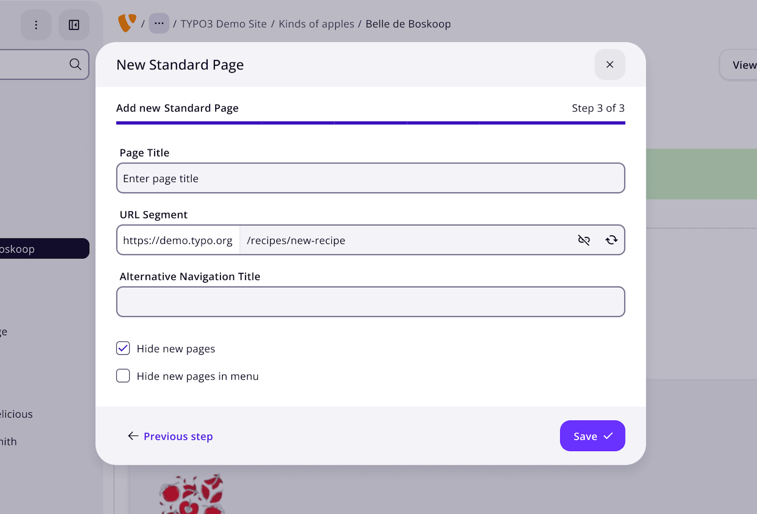Go to Kinds of apples breadcrumb
This screenshot has width=757, height=514.
[316, 24]
